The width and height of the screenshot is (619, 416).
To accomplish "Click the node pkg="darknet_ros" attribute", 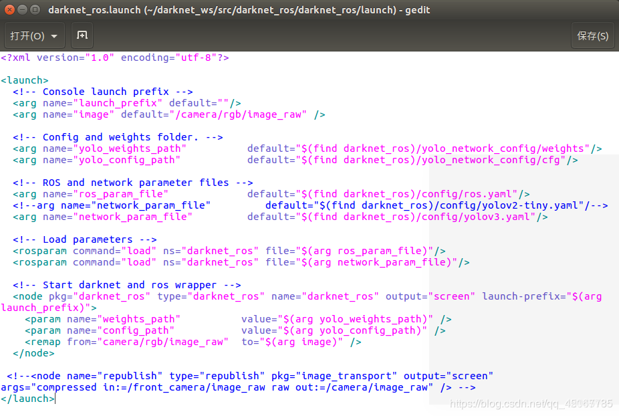I will pos(100,297).
